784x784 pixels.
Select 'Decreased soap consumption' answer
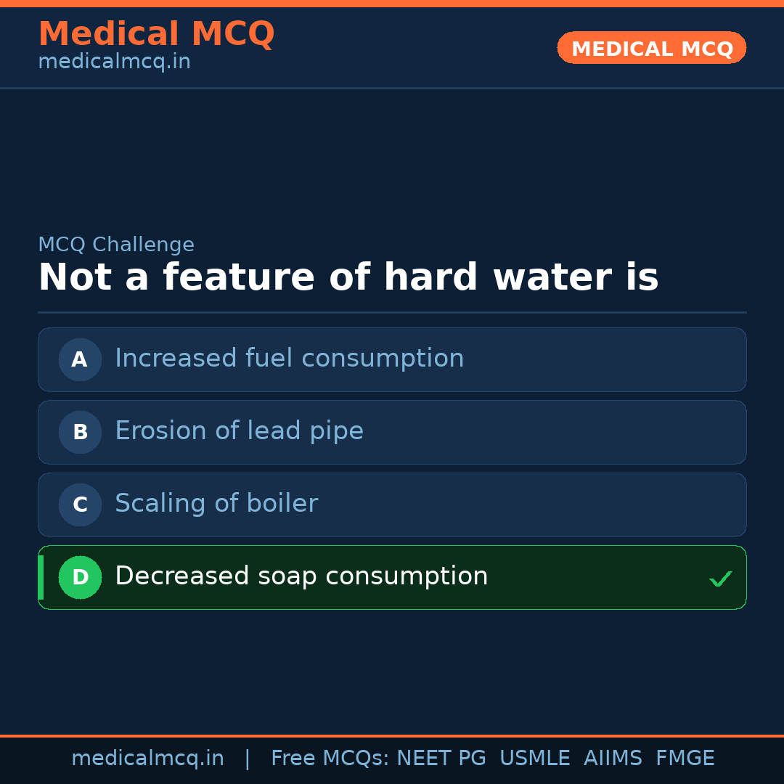click(x=301, y=576)
